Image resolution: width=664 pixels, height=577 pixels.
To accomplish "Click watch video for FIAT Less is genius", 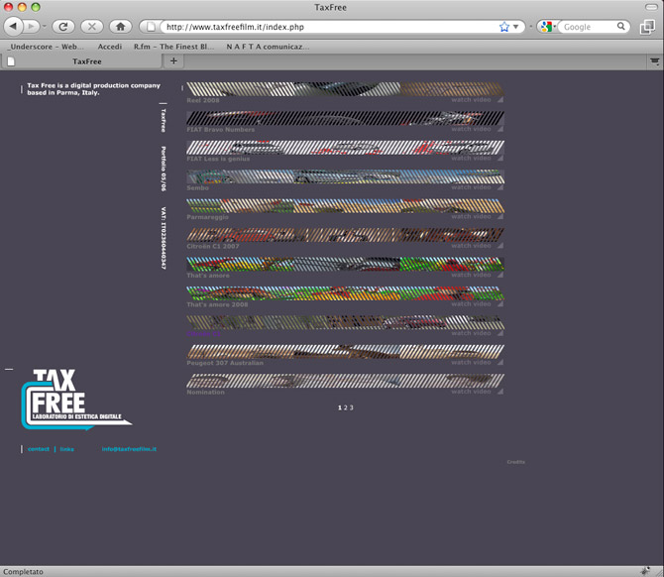I will tap(471, 159).
